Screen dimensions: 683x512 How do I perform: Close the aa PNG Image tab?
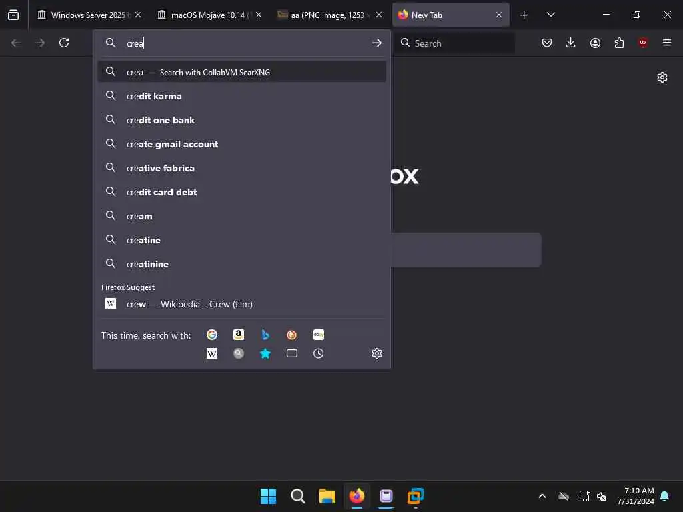[x=379, y=15]
